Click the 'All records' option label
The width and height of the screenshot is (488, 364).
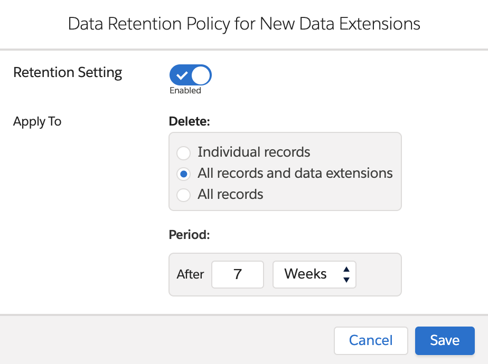[230, 194]
